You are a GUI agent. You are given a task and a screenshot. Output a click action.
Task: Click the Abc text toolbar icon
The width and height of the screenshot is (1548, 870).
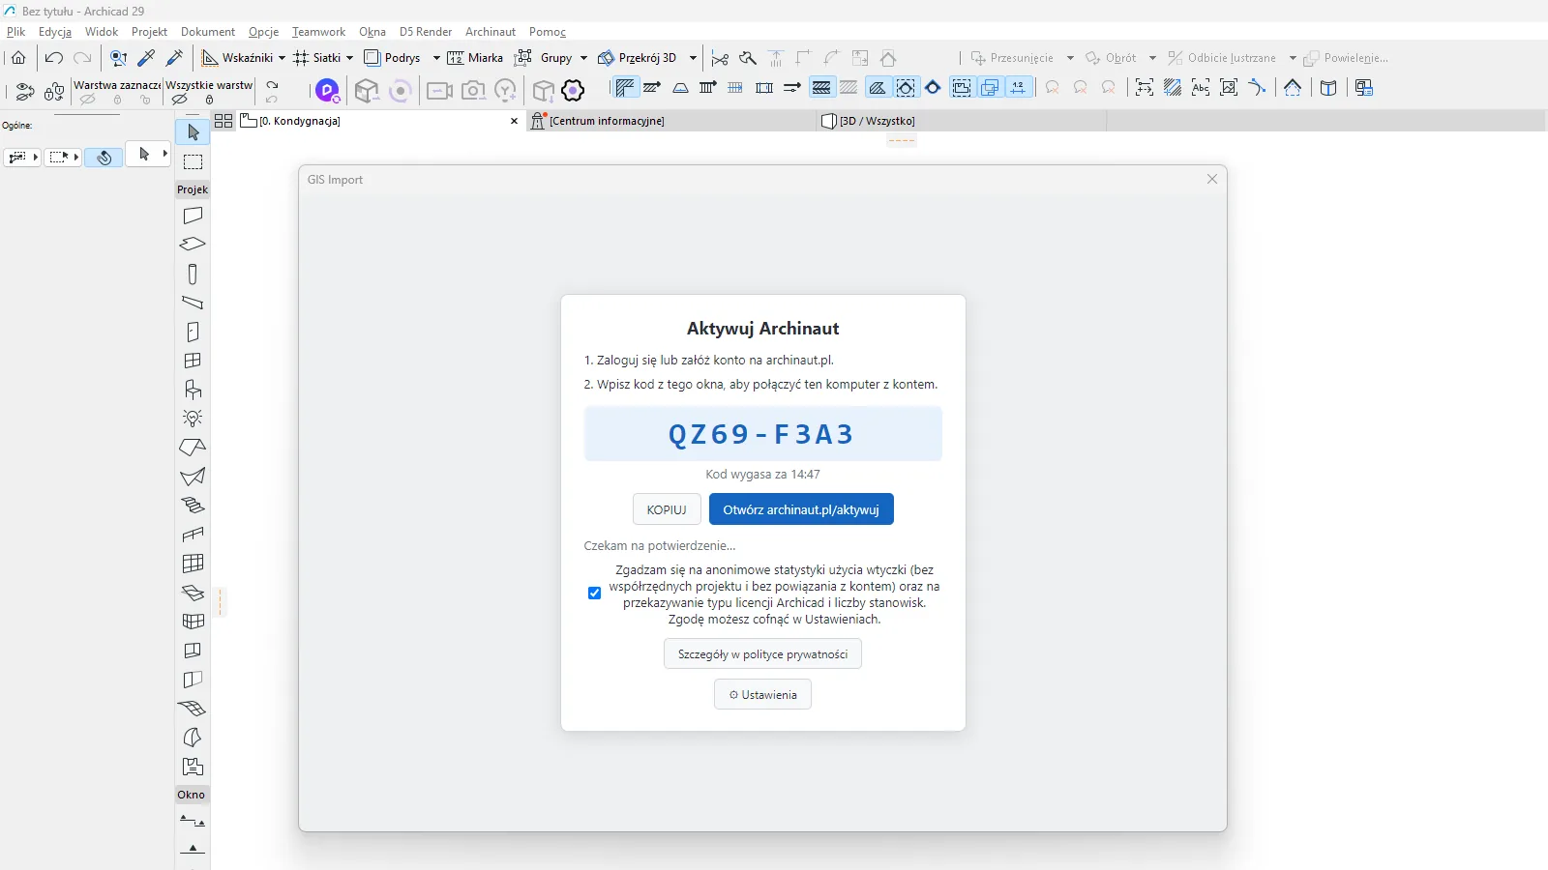[x=1201, y=88]
